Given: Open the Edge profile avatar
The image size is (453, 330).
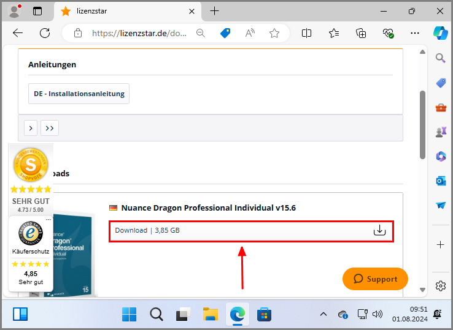Looking at the screenshot, I should coord(15,11).
